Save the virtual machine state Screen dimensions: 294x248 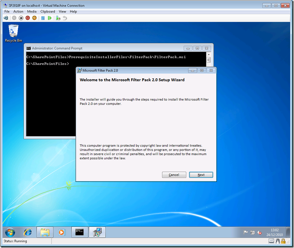pos(34,18)
